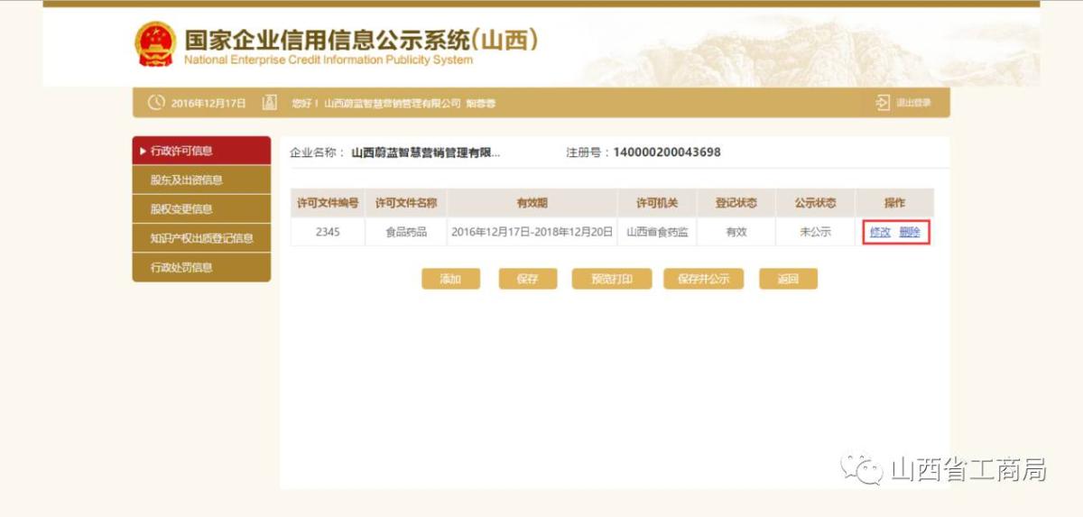Viewport: 1083px width, 517px height.
Task: Click the 退出登录 logout icon
Action: [882, 103]
